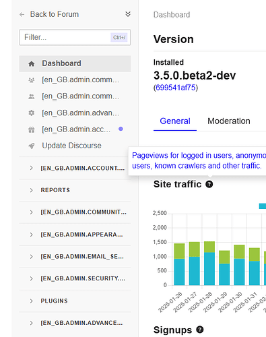266x337 pixels.
Task: Click the two-people users icon for the second admin.comm row
Action: pos(32,96)
